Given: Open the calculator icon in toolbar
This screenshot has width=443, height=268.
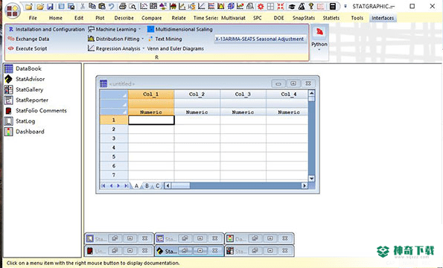Looking at the screenshot, I should tap(333, 6).
